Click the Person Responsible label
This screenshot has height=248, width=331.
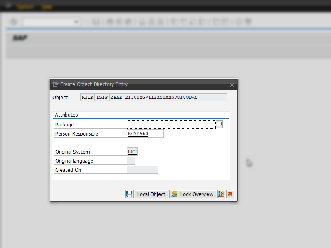pos(77,134)
